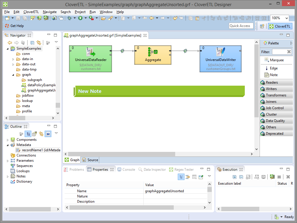Click the Open folder toolbar icon
Image resolution: width=297 pixels, height=223 pixels.
coord(103,18)
